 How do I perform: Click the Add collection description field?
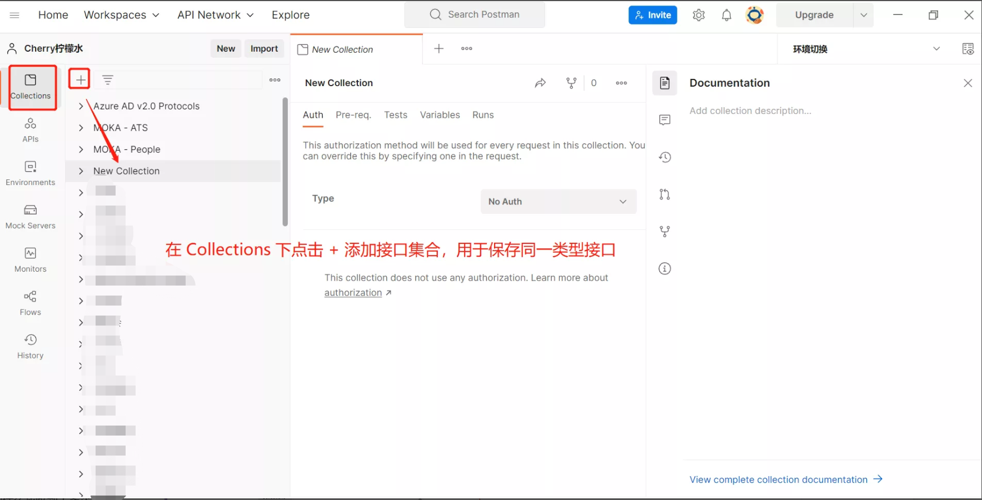(750, 111)
